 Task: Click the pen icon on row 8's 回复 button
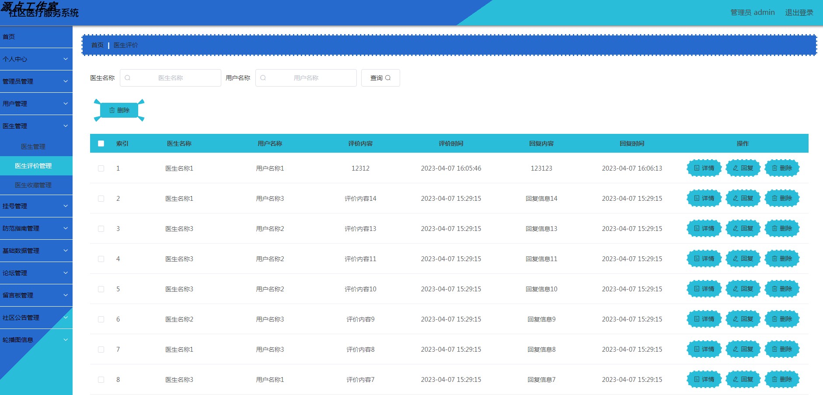(736, 379)
